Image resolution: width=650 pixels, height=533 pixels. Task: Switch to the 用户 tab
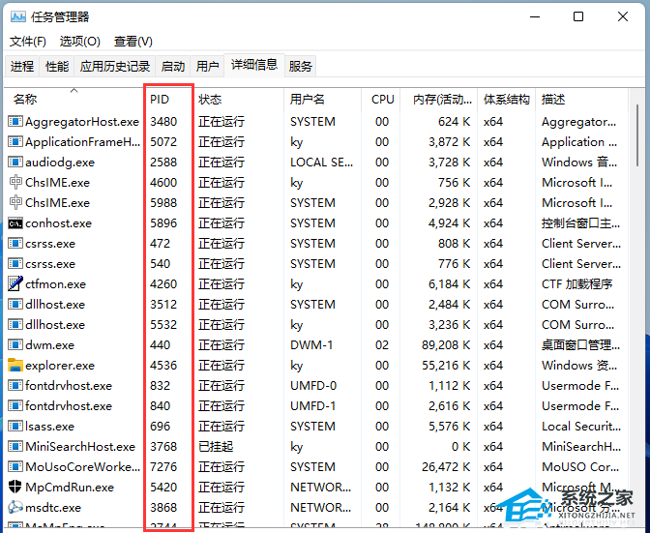pos(207,66)
